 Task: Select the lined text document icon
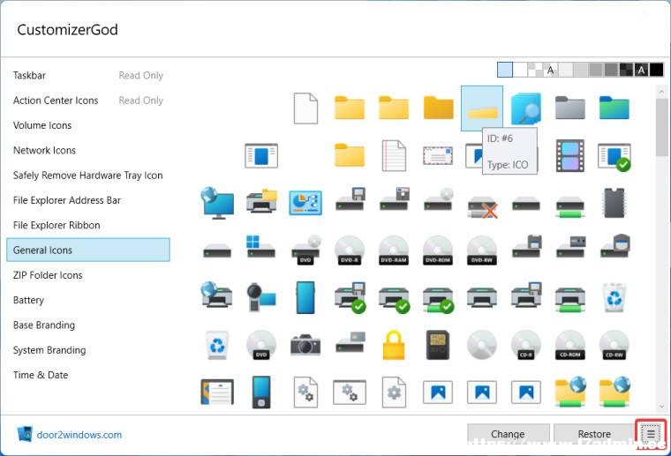point(394,155)
